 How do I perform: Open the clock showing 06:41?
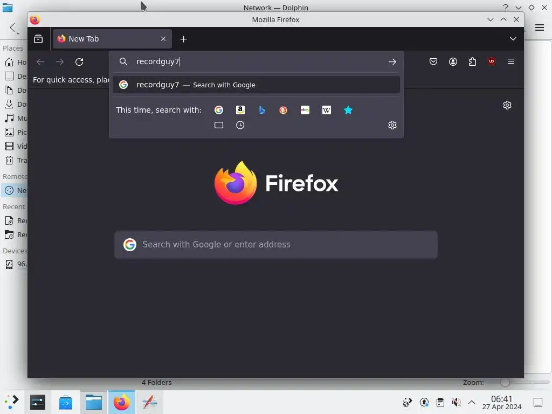point(502,402)
